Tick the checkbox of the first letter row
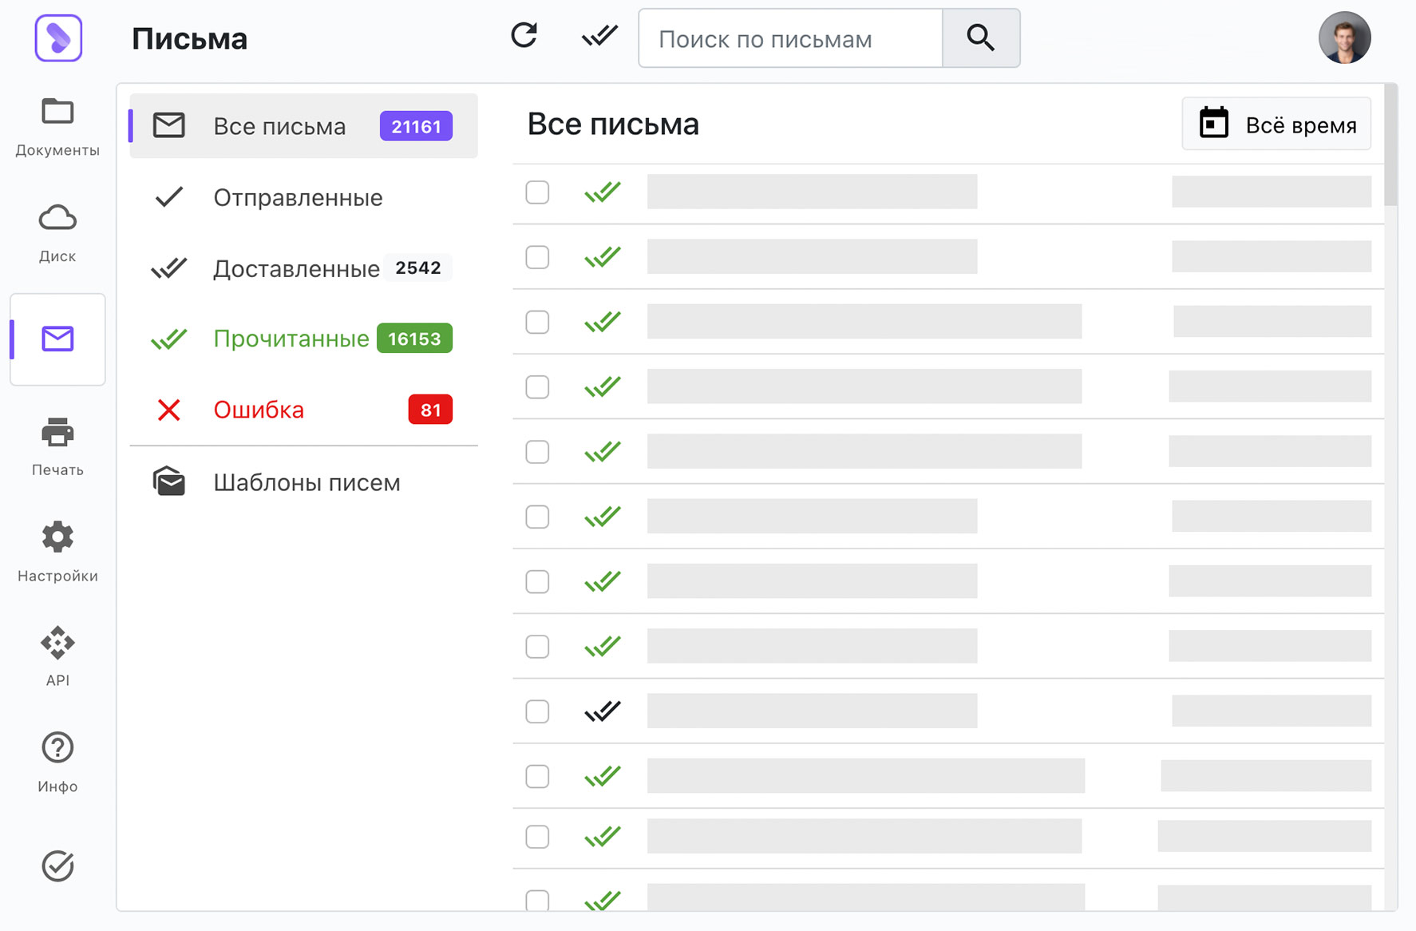This screenshot has width=1416, height=931. (x=537, y=192)
